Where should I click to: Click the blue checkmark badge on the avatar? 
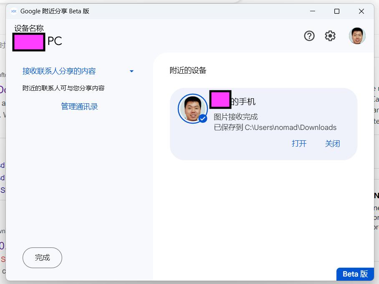(203, 118)
